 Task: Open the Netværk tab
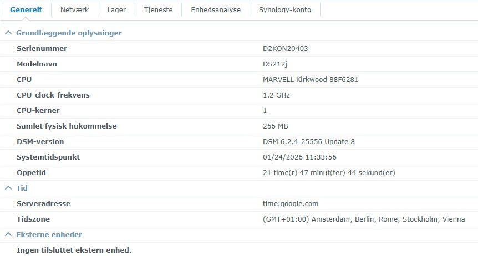tap(75, 10)
